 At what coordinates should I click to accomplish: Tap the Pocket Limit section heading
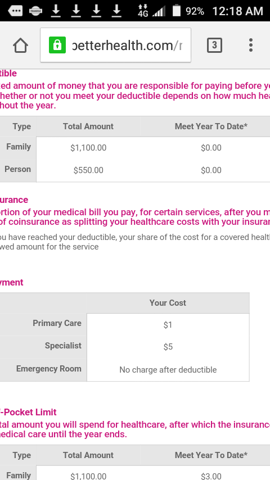28,413
